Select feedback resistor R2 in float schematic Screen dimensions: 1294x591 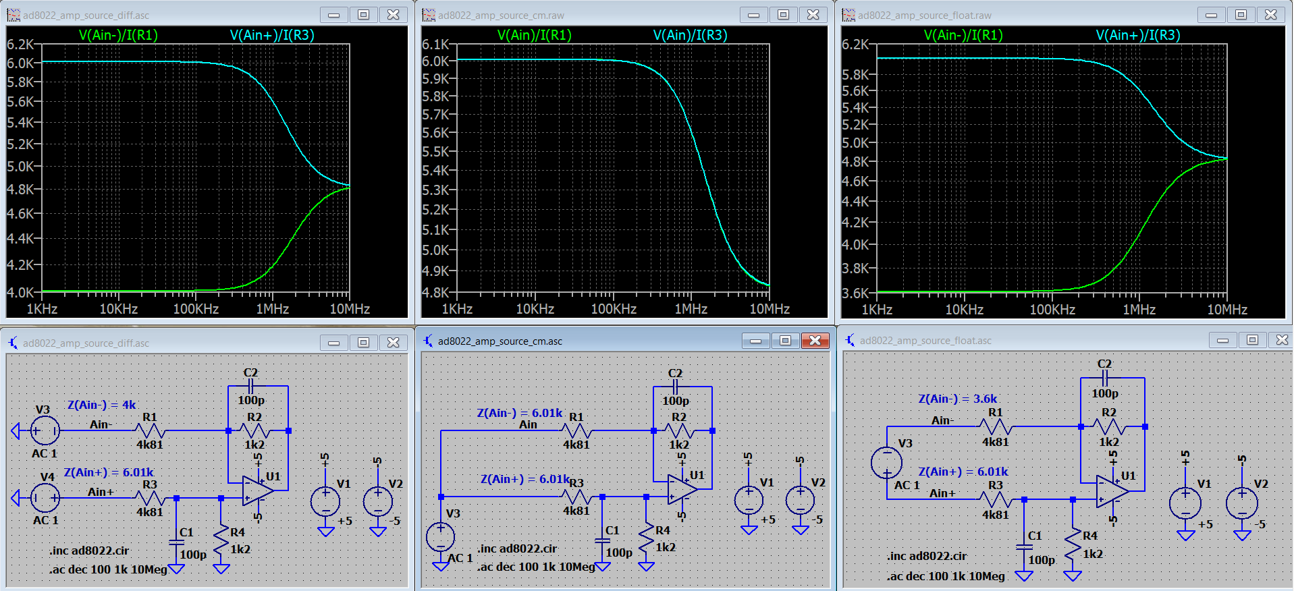pos(1109,426)
